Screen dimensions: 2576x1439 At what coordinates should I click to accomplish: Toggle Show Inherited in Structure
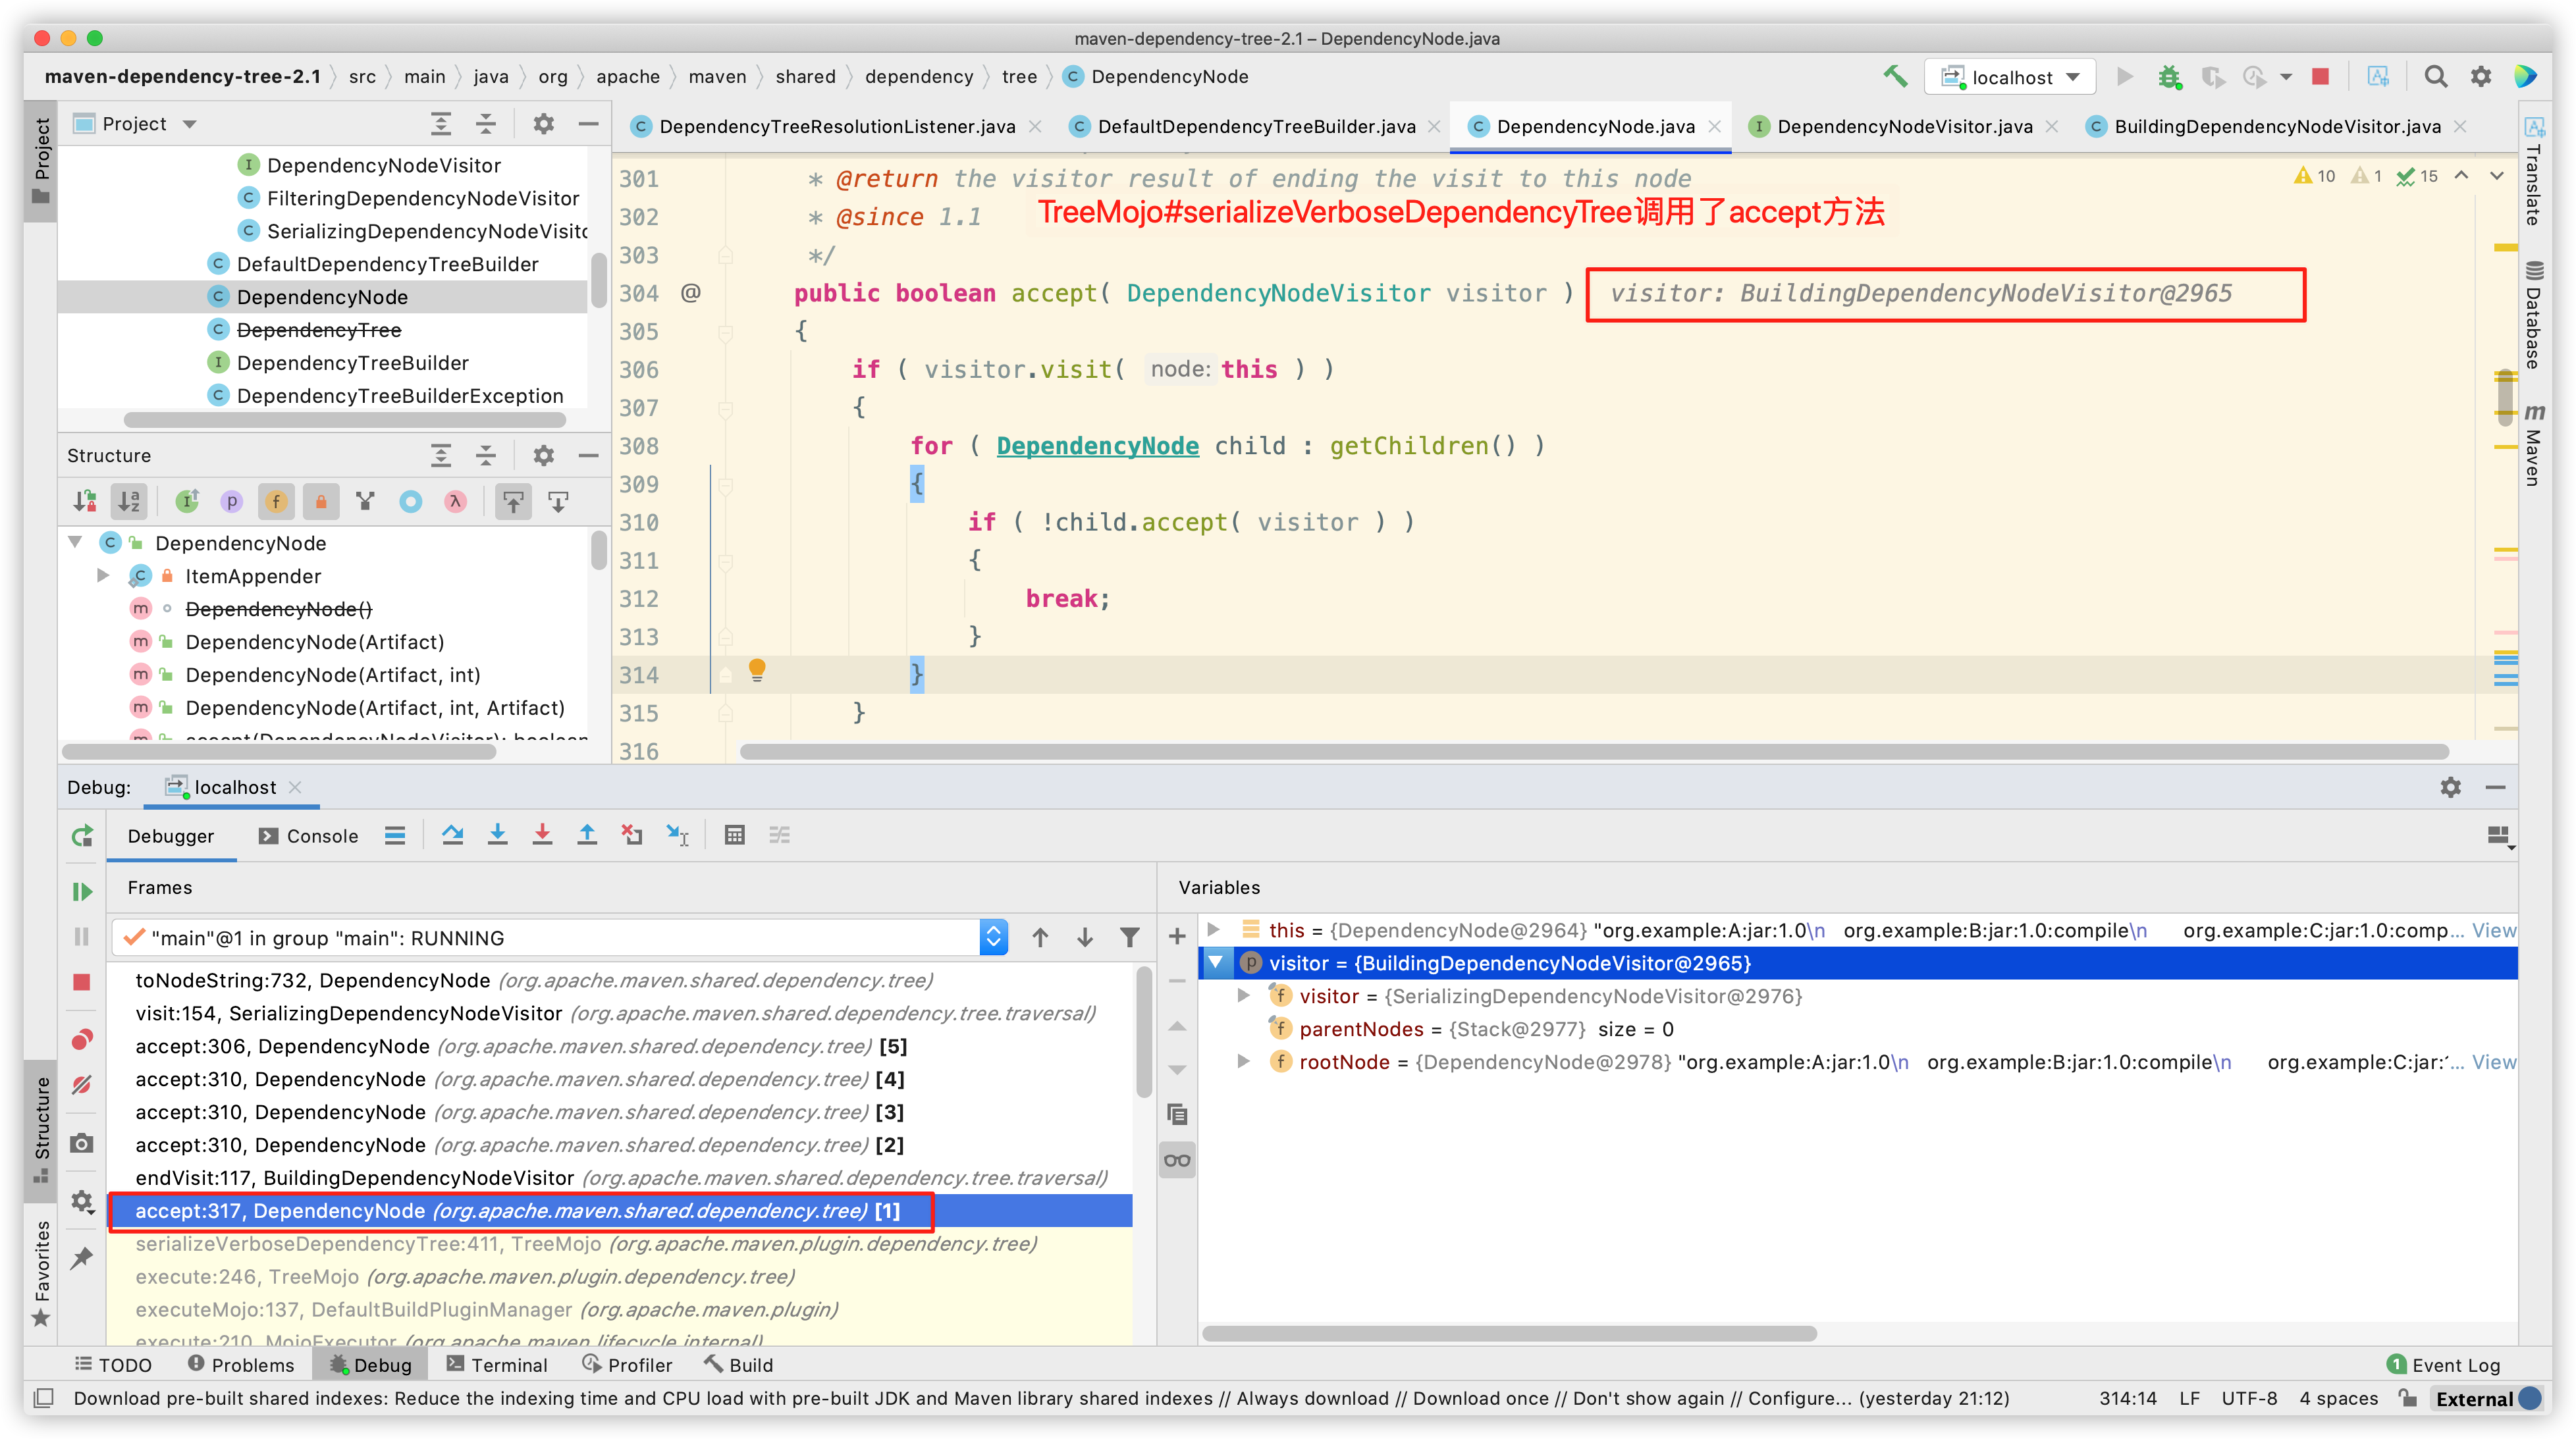click(x=187, y=501)
